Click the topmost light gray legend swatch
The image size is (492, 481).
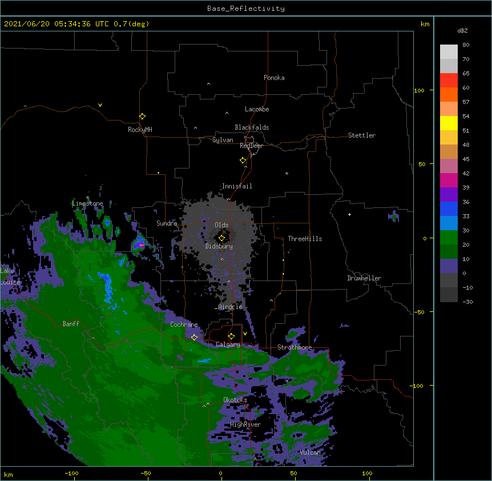[x=449, y=52]
